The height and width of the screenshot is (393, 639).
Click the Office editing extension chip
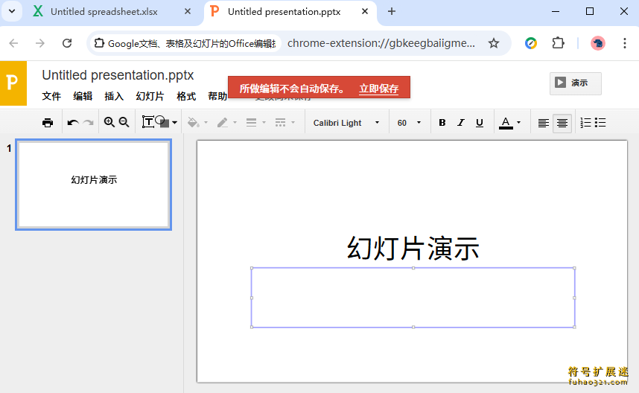point(185,43)
